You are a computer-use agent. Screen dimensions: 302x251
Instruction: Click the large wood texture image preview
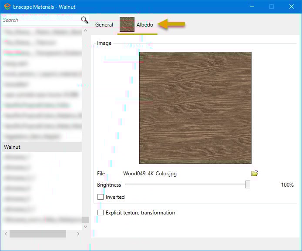pos(195,107)
